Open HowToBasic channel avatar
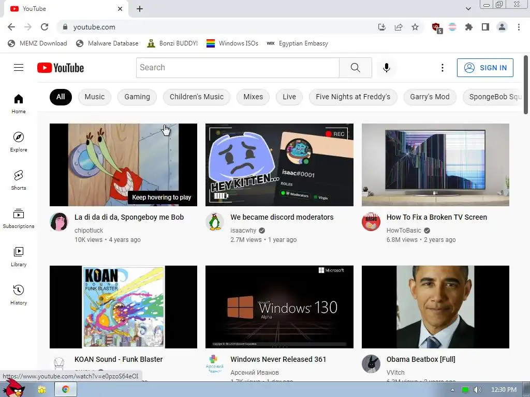The image size is (530, 397). pyautogui.click(x=371, y=222)
